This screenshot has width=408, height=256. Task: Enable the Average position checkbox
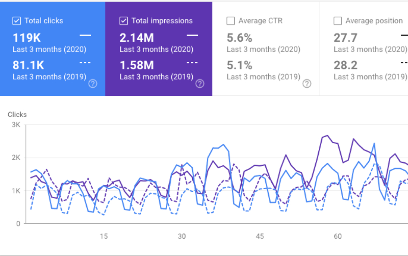[x=338, y=21]
